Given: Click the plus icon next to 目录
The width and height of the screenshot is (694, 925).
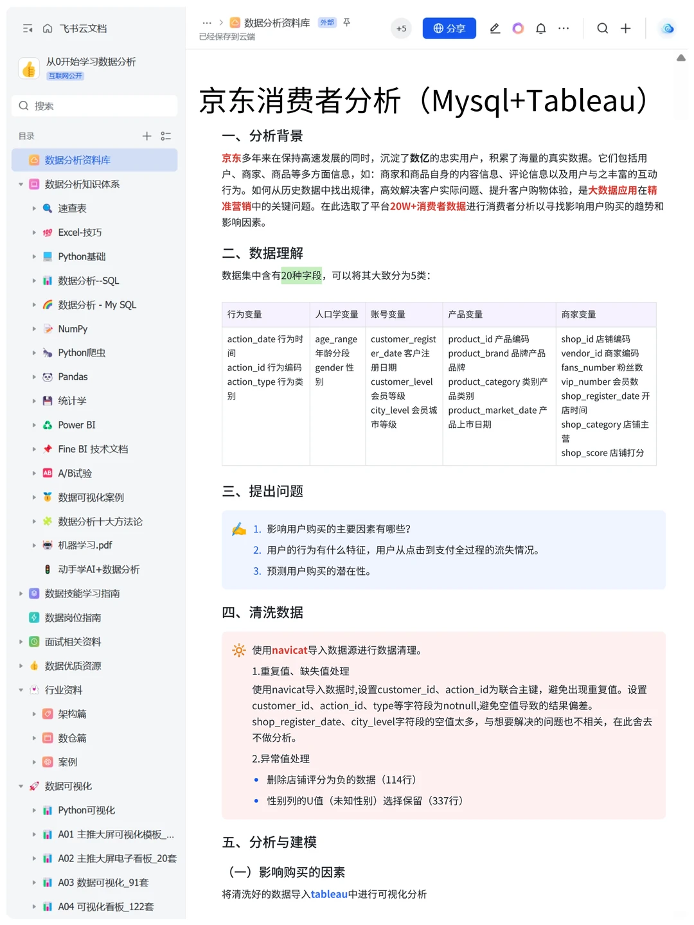Looking at the screenshot, I should coord(147,136).
